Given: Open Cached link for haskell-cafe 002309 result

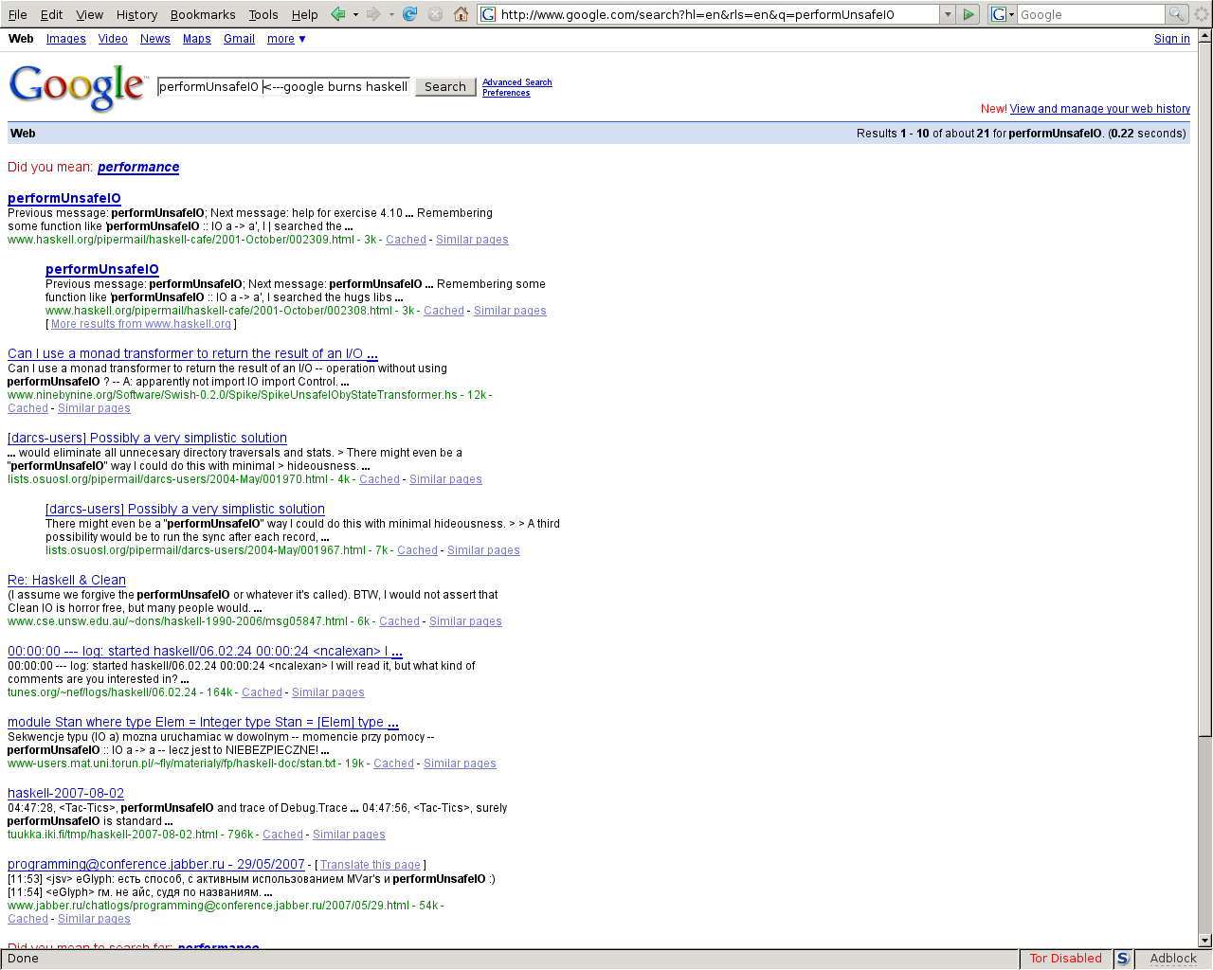Looking at the screenshot, I should tap(406, 240).
